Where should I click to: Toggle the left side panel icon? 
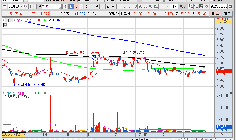pos(5,6)
